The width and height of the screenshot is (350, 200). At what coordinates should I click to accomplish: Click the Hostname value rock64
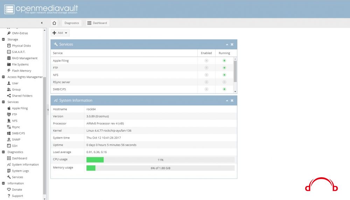(91, 109)
